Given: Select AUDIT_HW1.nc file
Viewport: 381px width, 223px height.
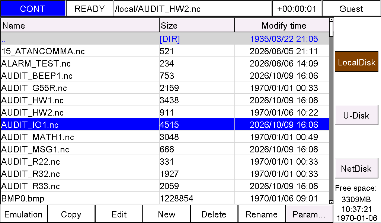Looking at the screenshot, I should coord(165,100).
